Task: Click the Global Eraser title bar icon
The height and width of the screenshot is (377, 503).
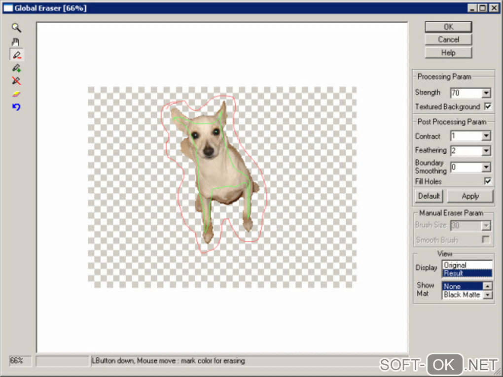Action: (8, 8)
